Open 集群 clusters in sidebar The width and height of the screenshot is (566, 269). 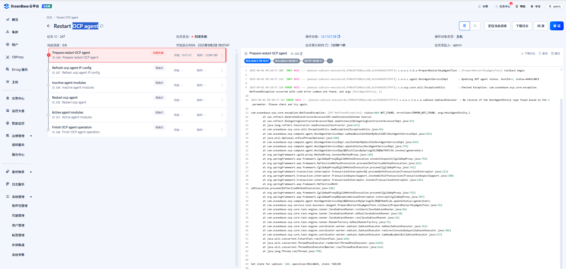[15, 32]
